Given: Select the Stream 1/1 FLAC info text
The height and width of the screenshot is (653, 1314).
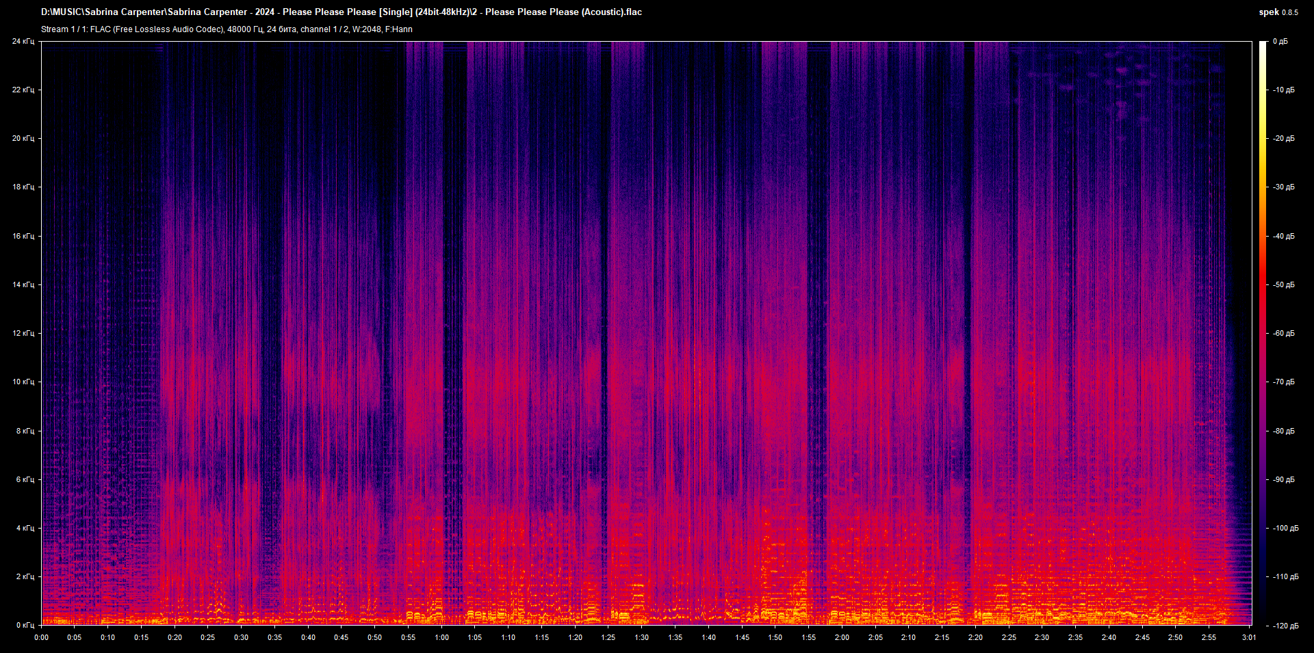Looking at the screenshot, I should (x=226, y=29).
